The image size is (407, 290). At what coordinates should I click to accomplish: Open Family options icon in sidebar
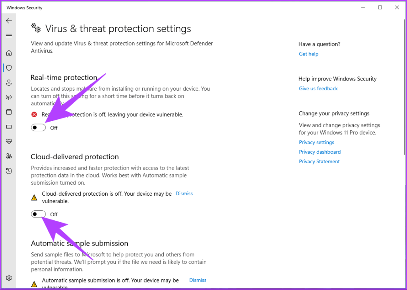[x=9, y=156]
